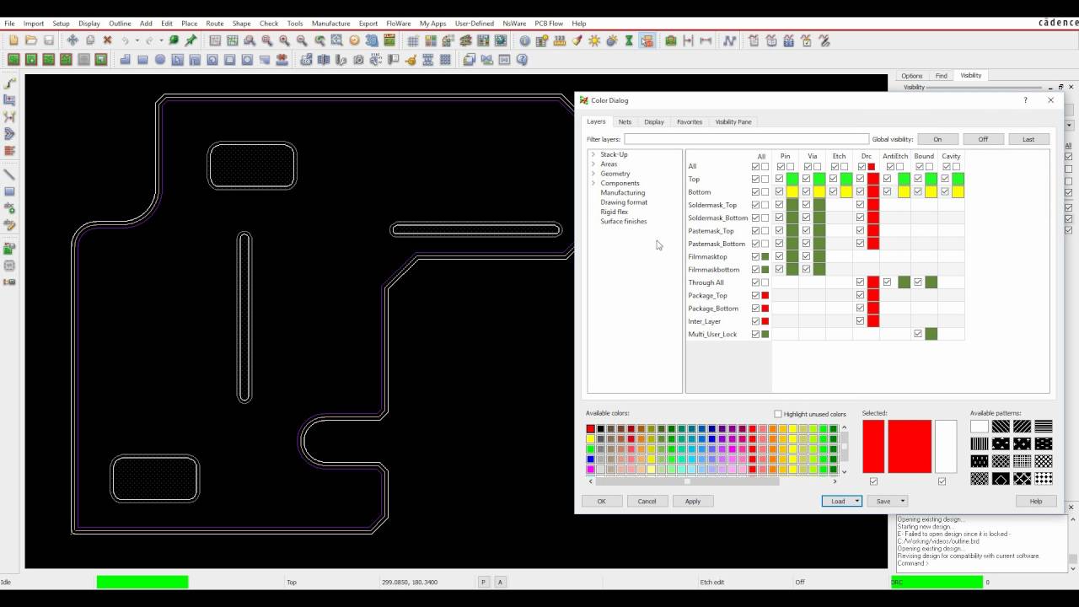
Task: Click the Color Dialog help question mark
Action: [x=1025, y=100]
